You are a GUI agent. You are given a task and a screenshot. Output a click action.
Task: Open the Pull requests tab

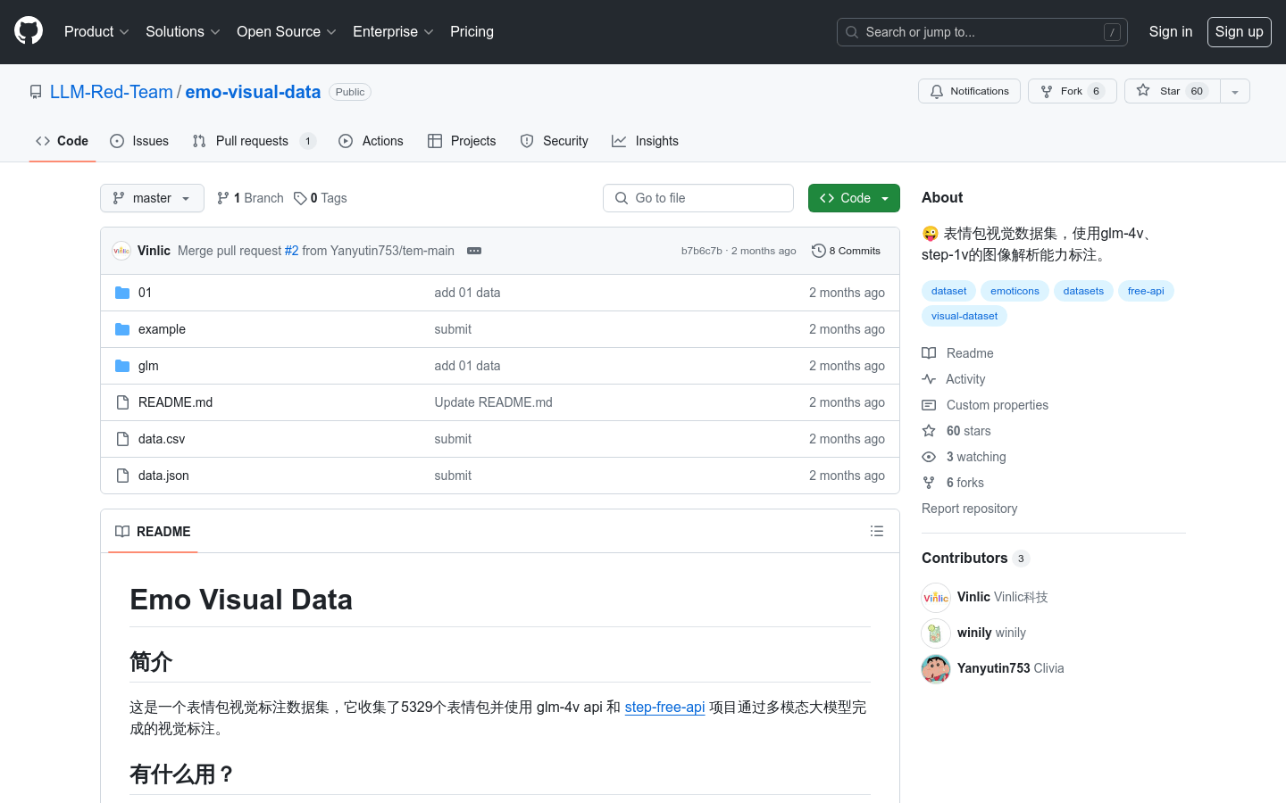pyautogui.click(x=255, y=141)
